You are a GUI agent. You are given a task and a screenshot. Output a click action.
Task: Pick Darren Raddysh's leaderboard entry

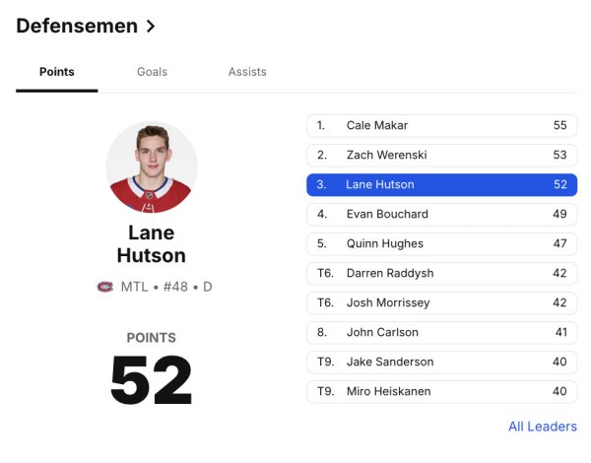tap(441, 274)
